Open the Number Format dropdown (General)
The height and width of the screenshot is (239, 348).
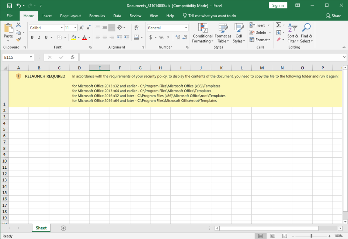click(186, 28)
